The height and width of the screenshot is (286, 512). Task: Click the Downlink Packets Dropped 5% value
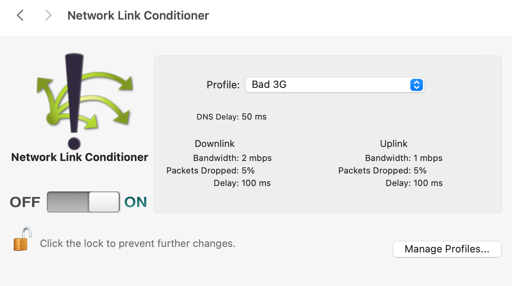[248, 171]
